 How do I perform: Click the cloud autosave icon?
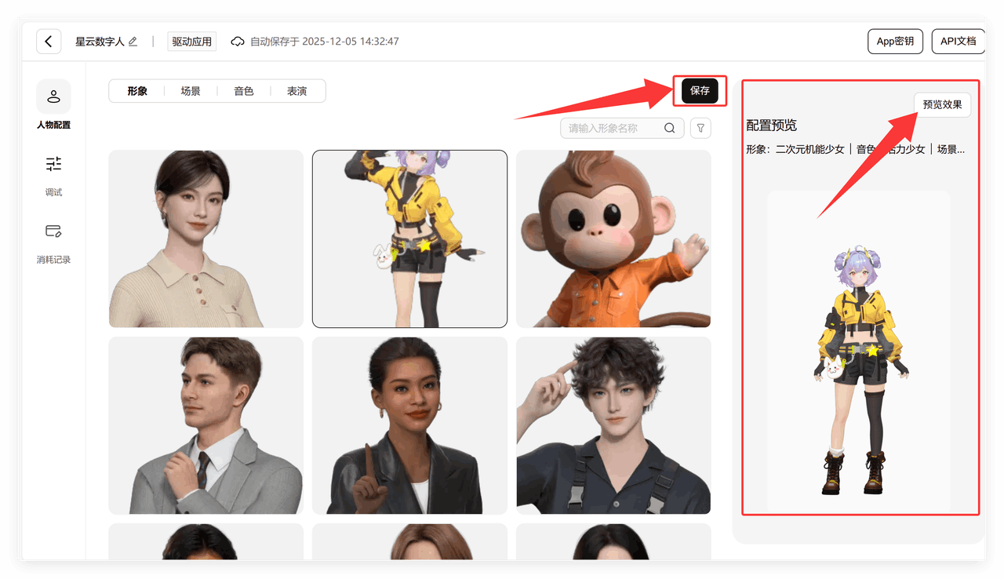click(x=238, y=42)
